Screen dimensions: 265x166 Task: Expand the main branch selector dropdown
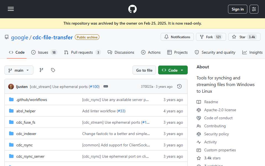click(x=19, y=70)
